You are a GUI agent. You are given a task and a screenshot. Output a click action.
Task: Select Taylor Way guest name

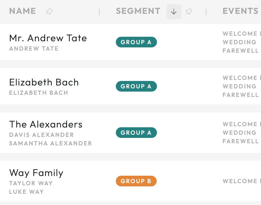pos(31,183)
